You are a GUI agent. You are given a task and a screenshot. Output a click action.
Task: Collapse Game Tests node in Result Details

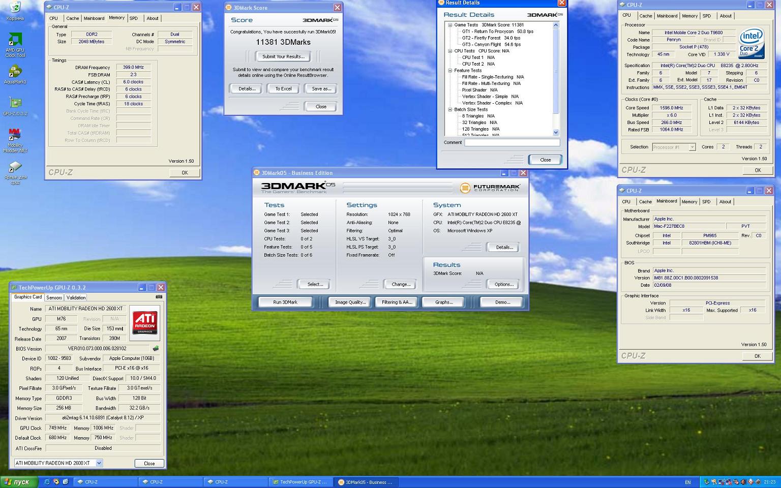point(449,25)
